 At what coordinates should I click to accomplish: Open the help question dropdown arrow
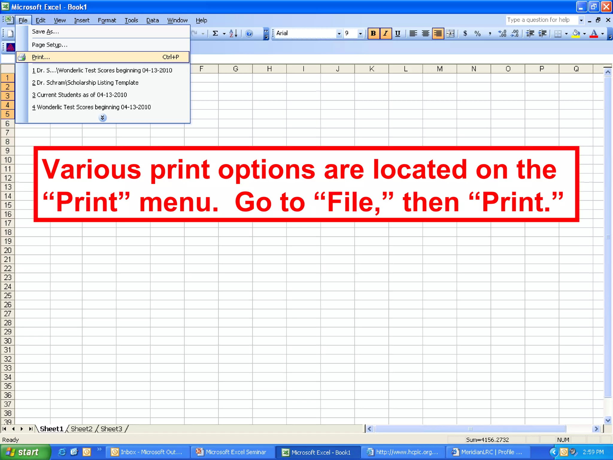[581, 20]
